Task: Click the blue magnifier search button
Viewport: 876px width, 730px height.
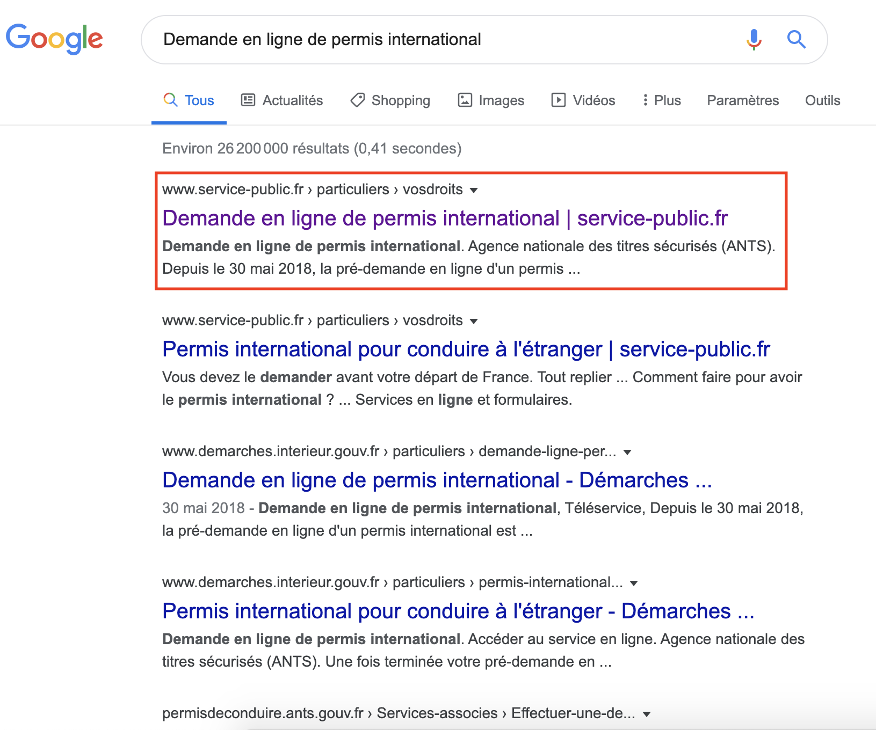Action: point(796,39)
